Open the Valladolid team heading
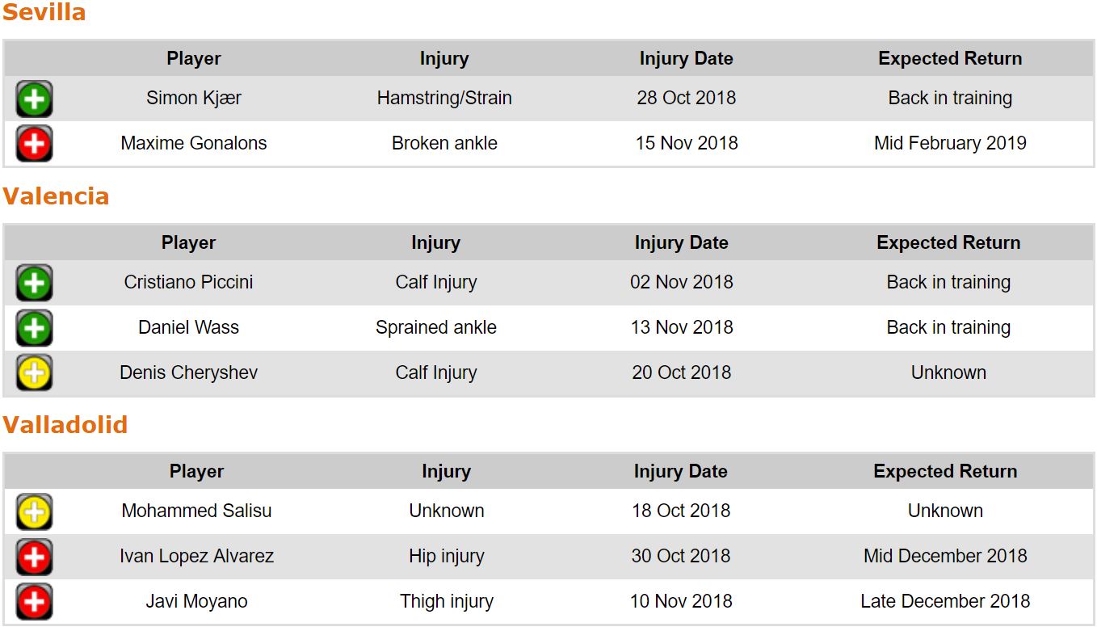This screenshot has width=1097, height=627. (x=65, y=425)
